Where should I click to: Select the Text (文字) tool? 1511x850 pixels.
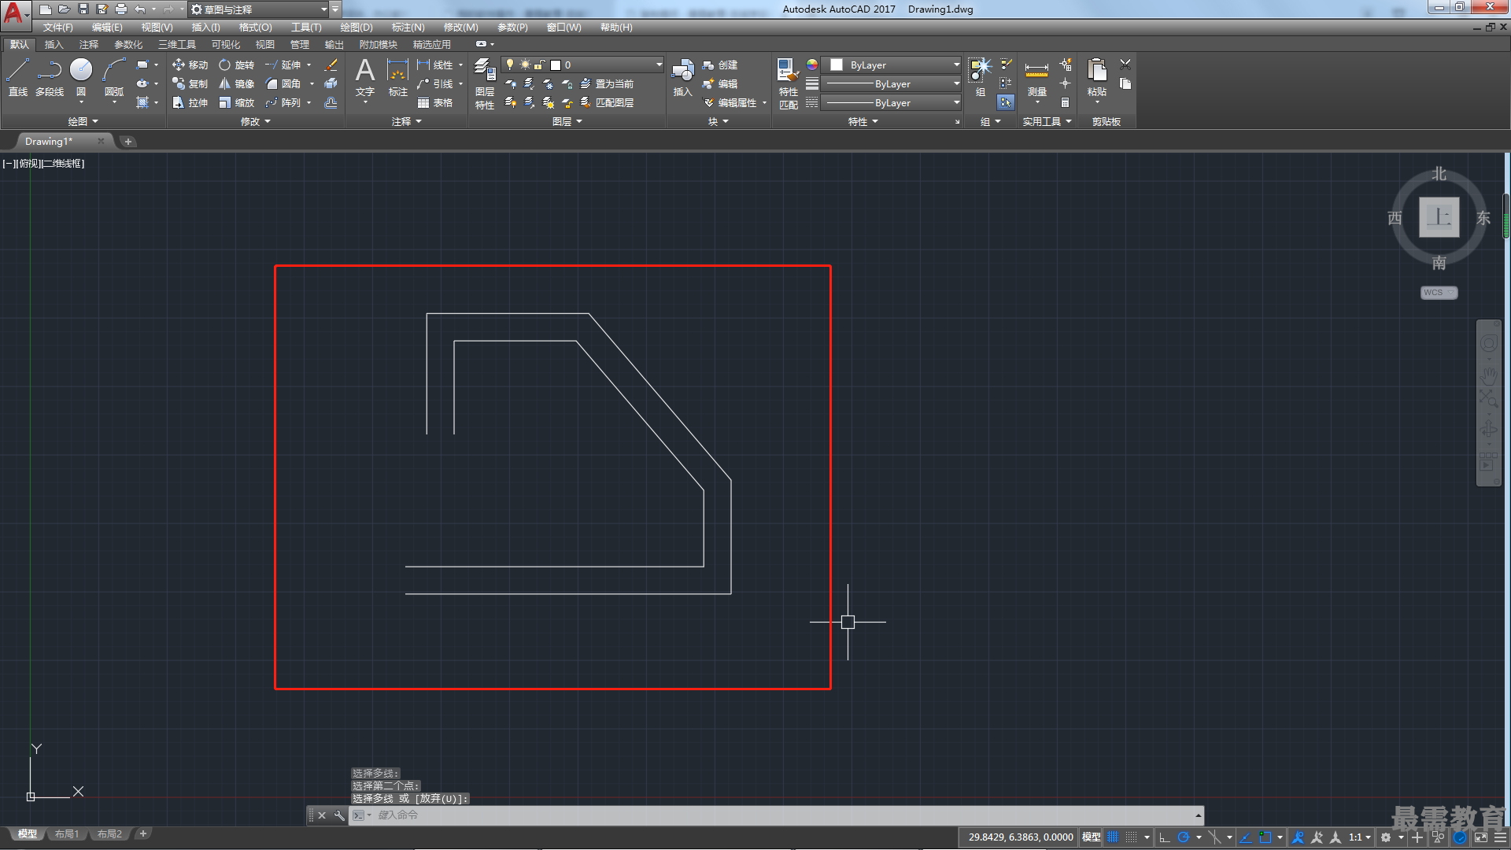[x=365, y=77]
